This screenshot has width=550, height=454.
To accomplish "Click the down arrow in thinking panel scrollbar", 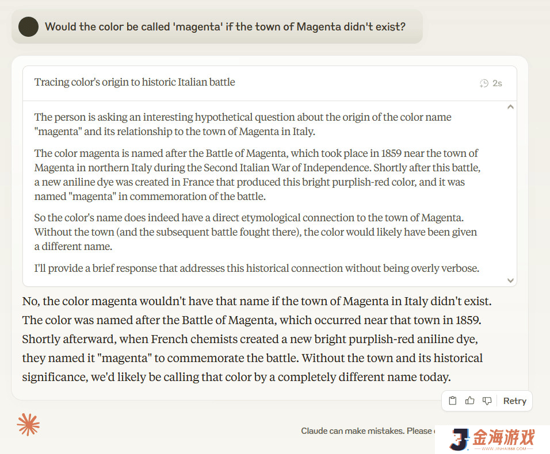I will (x=510, y=280).
